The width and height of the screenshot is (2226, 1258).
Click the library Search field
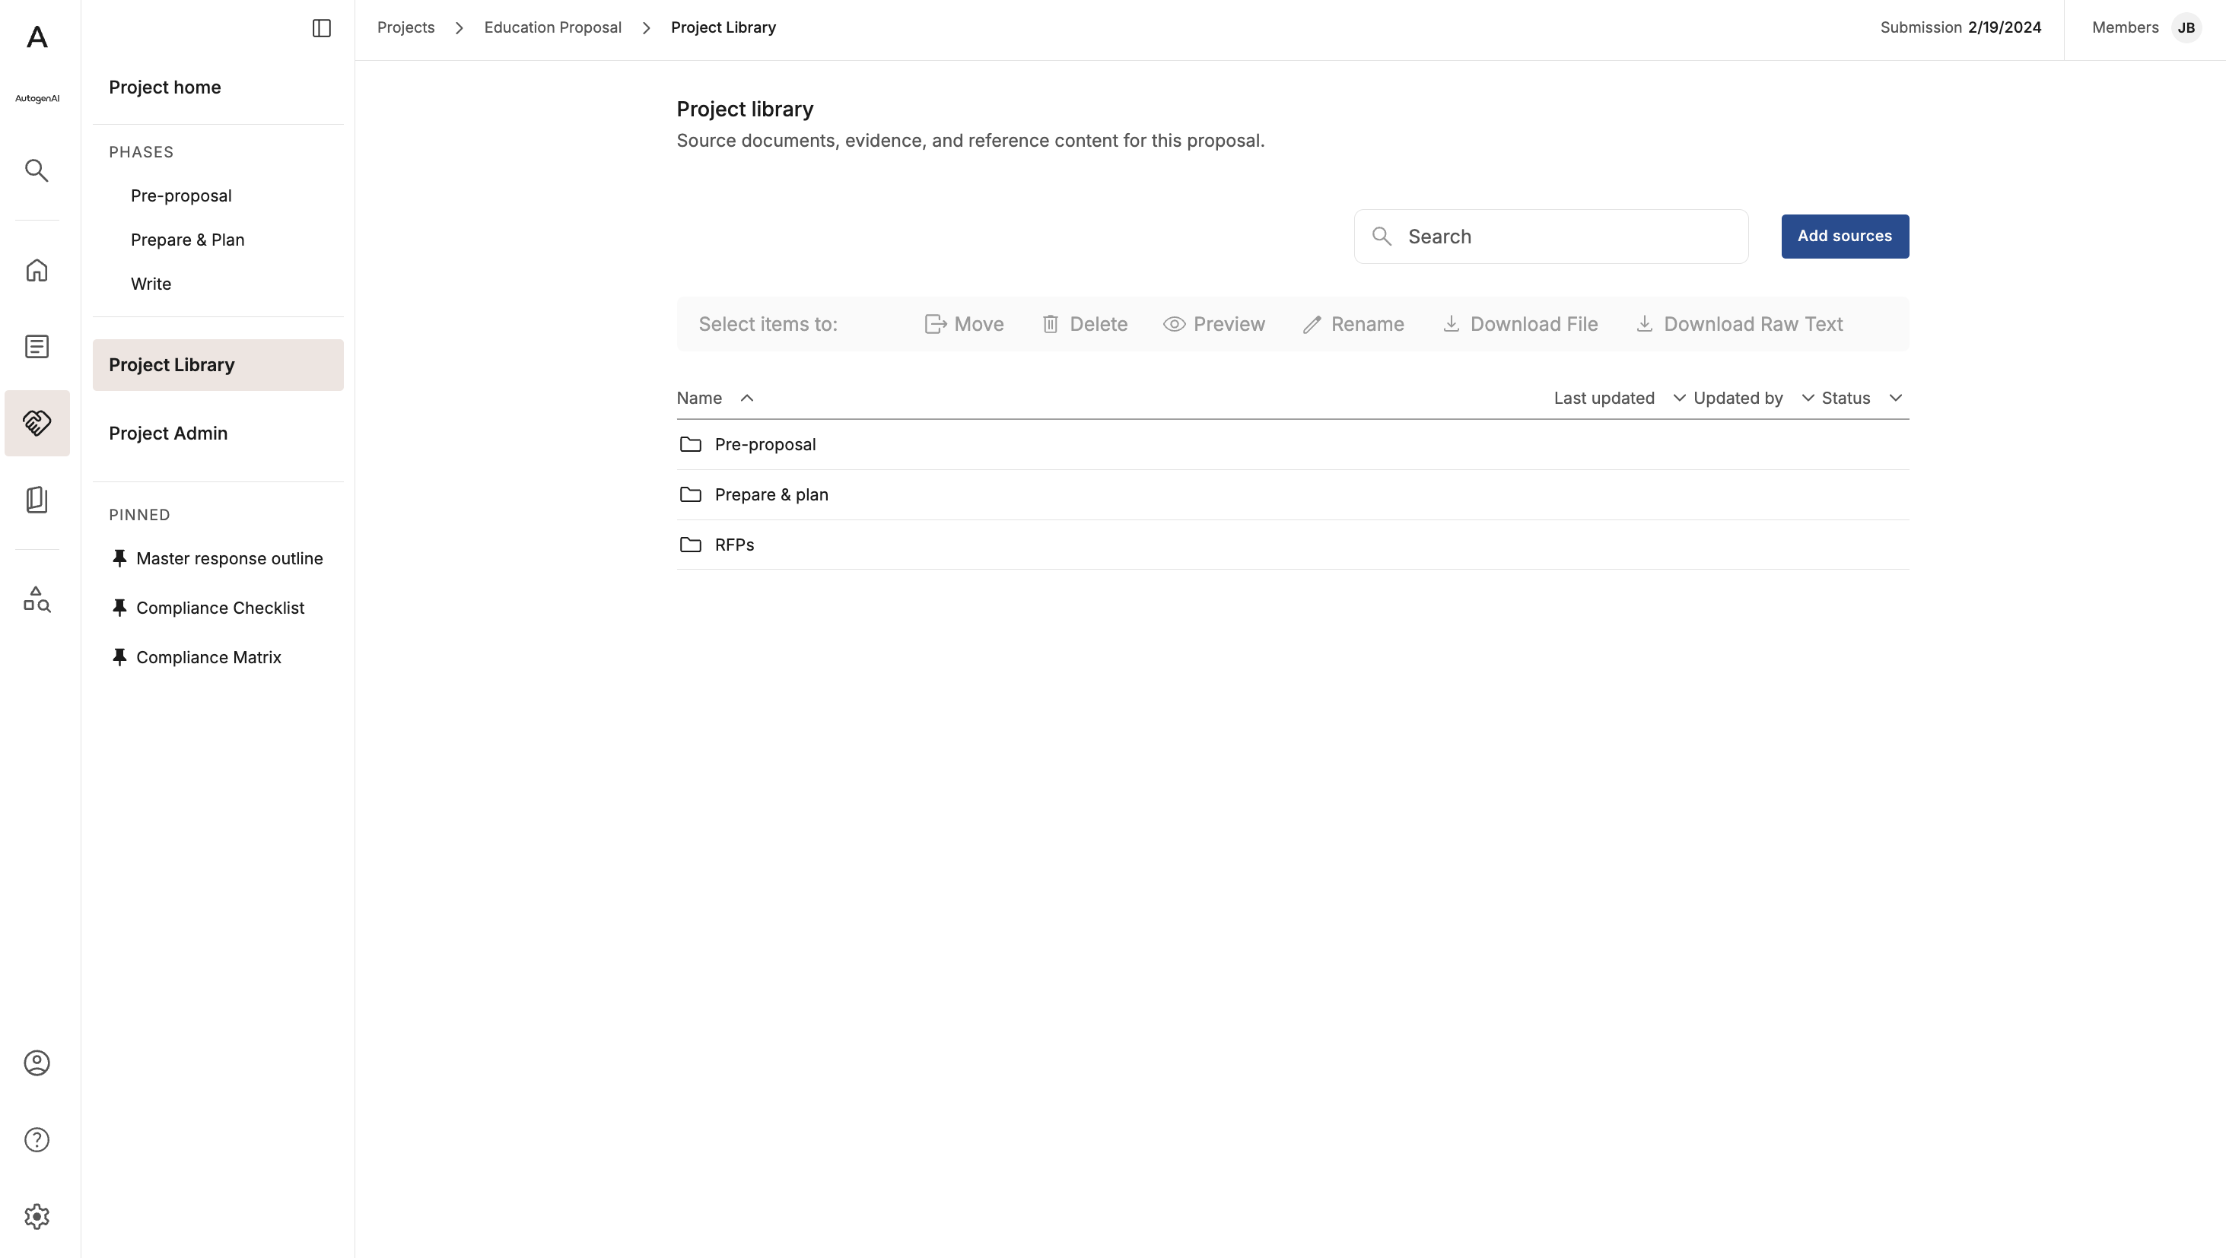(x=1551, y=237)
